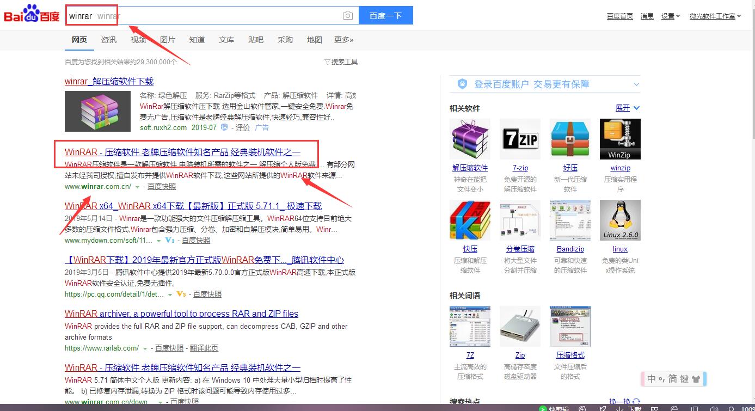The width and height of the screenshot is (755, 411).
Task: Toggle simplified 简 mode in IME bar
Action: (x=672, y=379)
